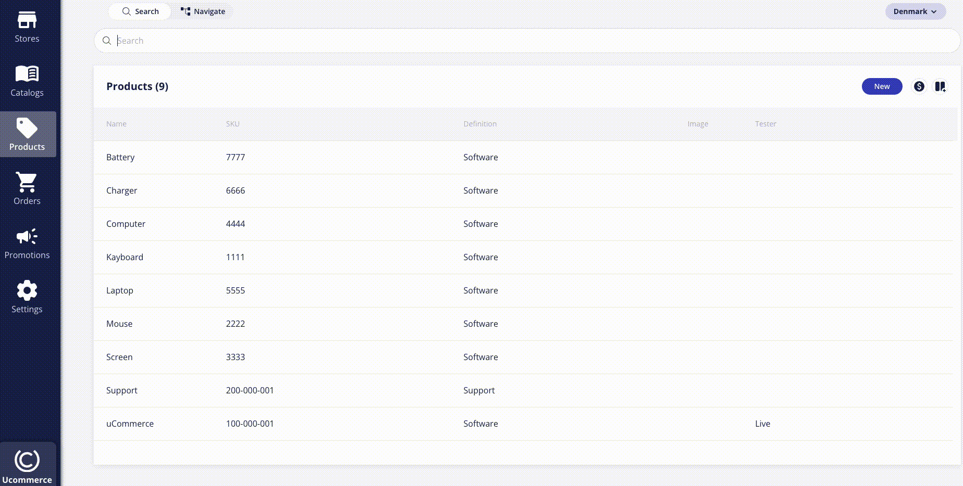
Task: Focus the product Search input field
Action: point(526,41)
